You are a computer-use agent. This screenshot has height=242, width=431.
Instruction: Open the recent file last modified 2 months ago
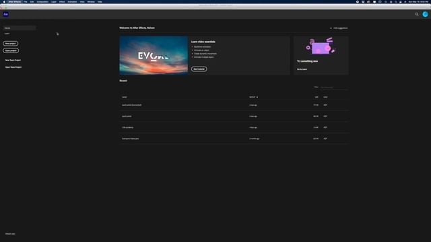pyautogui.click(x=234, y=138)
